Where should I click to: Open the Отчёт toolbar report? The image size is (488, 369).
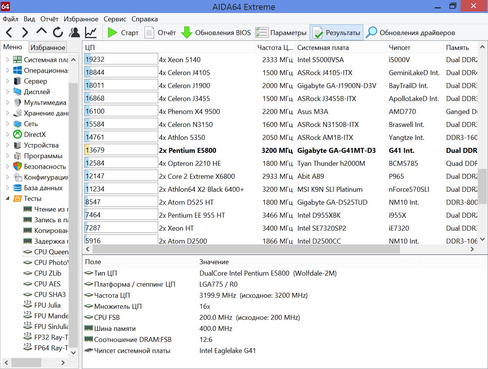161,33
